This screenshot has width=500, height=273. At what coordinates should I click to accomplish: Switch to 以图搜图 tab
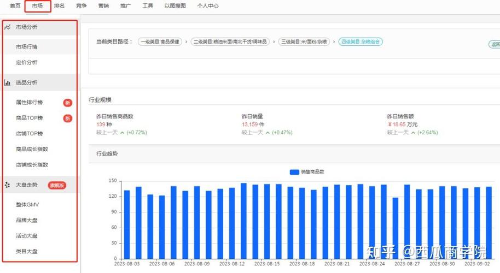175,5
